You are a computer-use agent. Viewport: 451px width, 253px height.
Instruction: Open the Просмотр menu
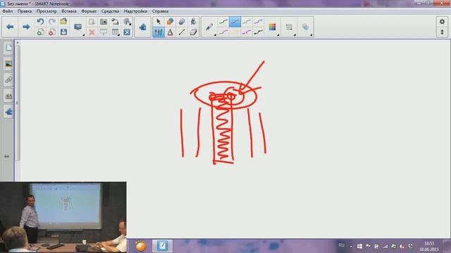(47, 11)
